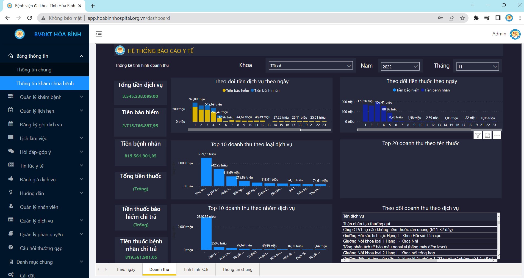Click the focus mode icon on the chart
The width and height of the screenshot is (524, 278).
pyautogui.click(x=487, y=135)
